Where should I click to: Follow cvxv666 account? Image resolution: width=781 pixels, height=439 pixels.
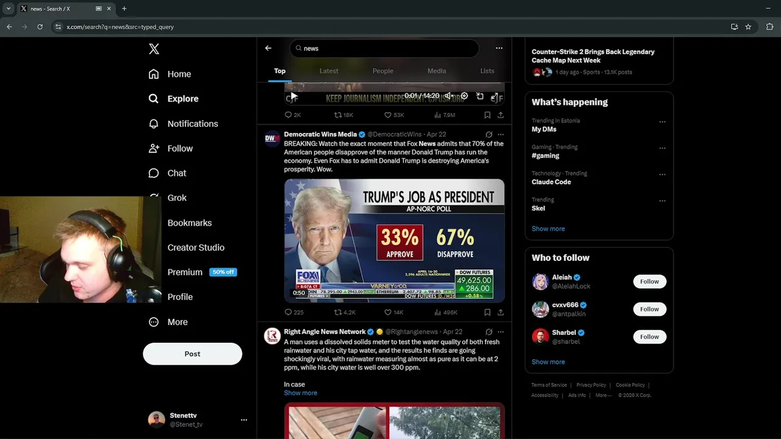[649, 309]
